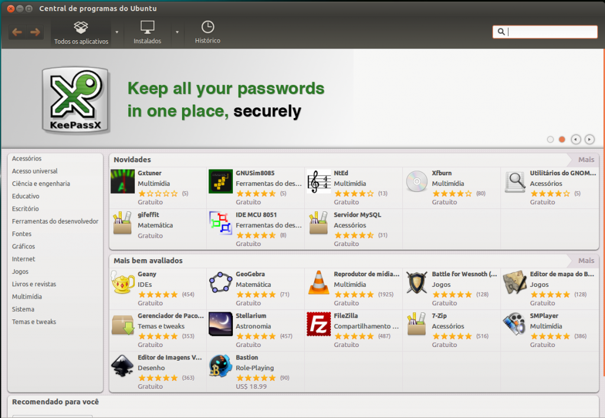The height and width of the screenshot is (418, 605).
Task: Click Mais in Mais bem avaliados section
Action: coord(586,261)
